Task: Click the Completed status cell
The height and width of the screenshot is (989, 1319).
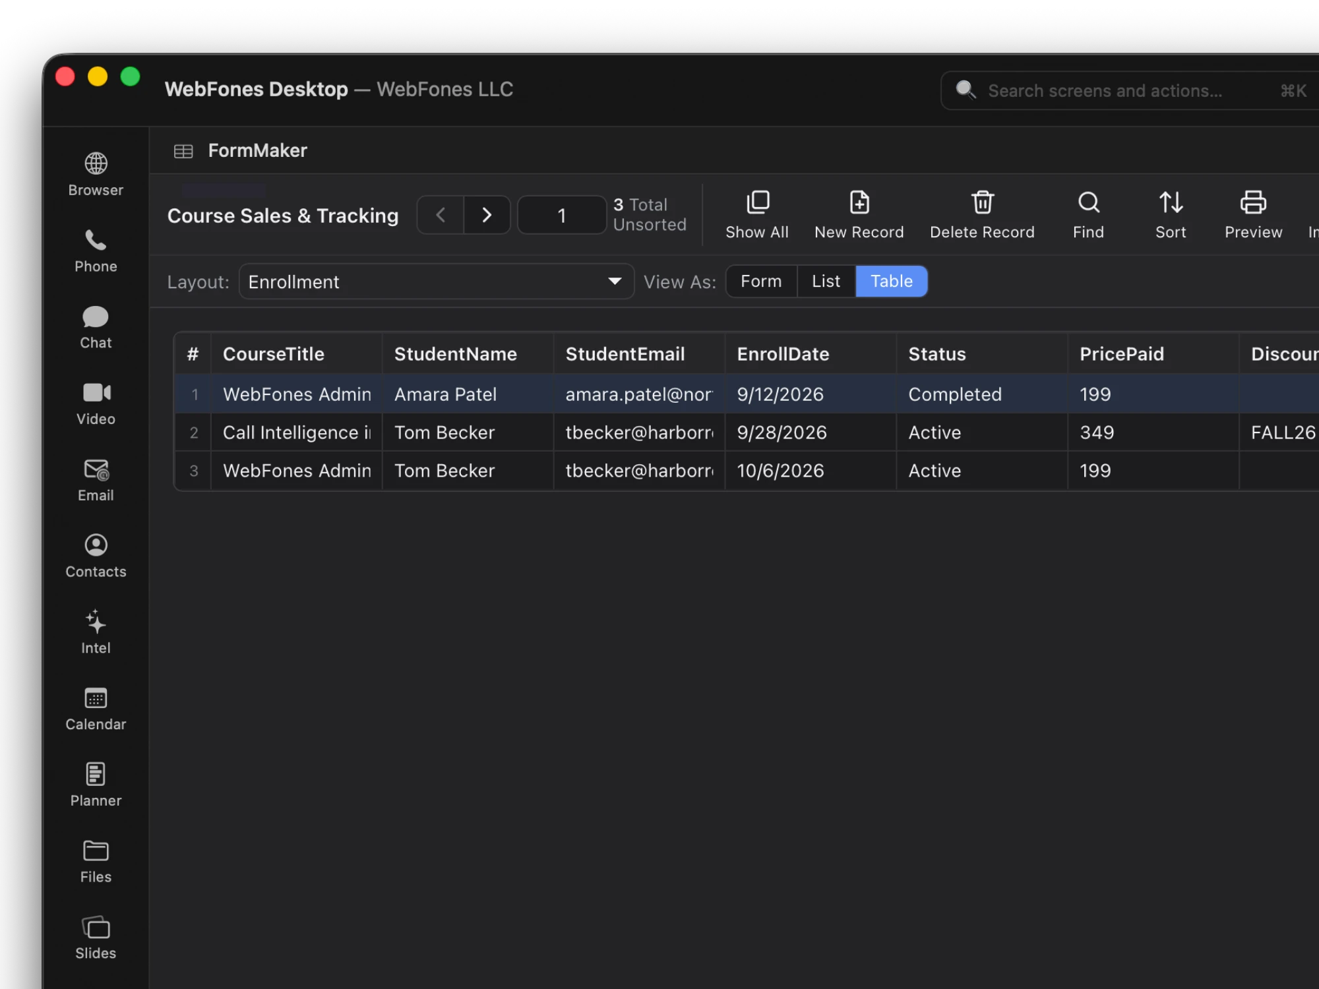Action: click(982, 394)
